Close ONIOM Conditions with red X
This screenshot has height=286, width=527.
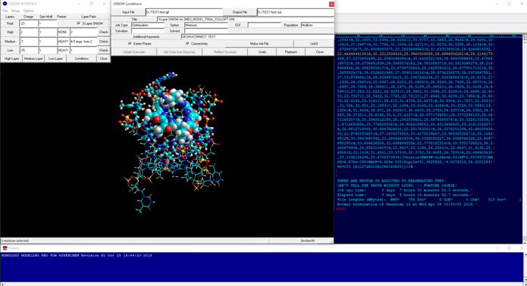pos(331,4)
